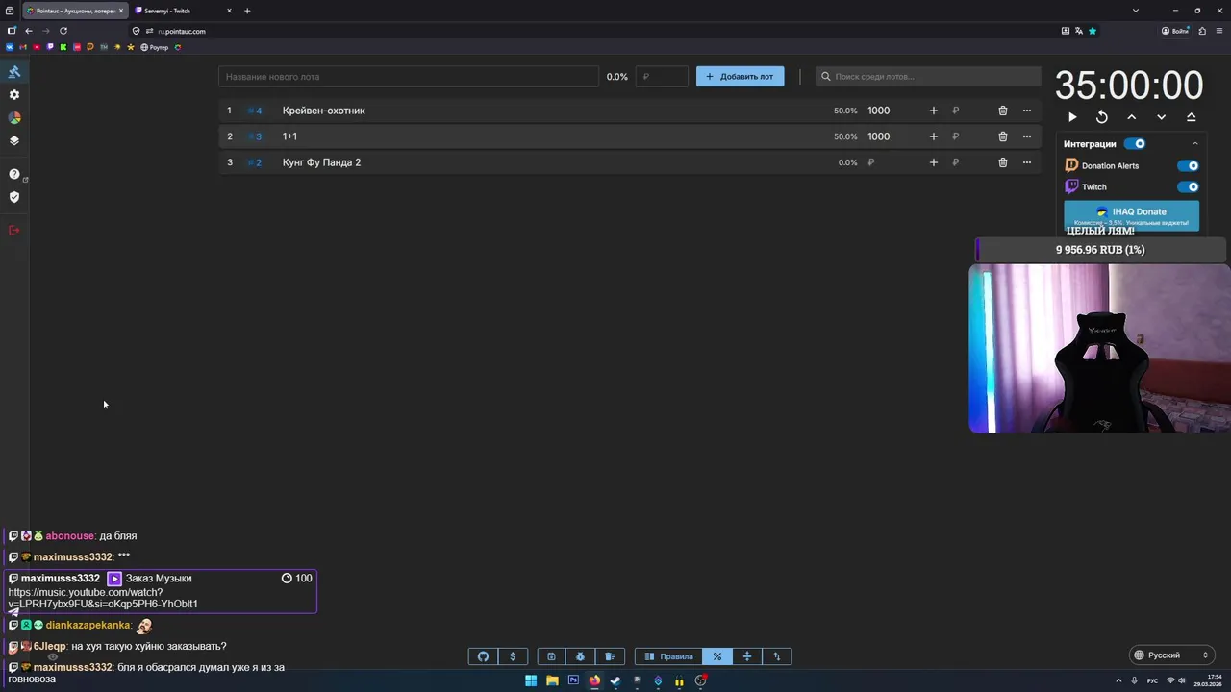This screenshot has width=1231, height=692.
Task: Open the Русский language dropdown
Action: pyautogui.click(x=1171, y=655)
